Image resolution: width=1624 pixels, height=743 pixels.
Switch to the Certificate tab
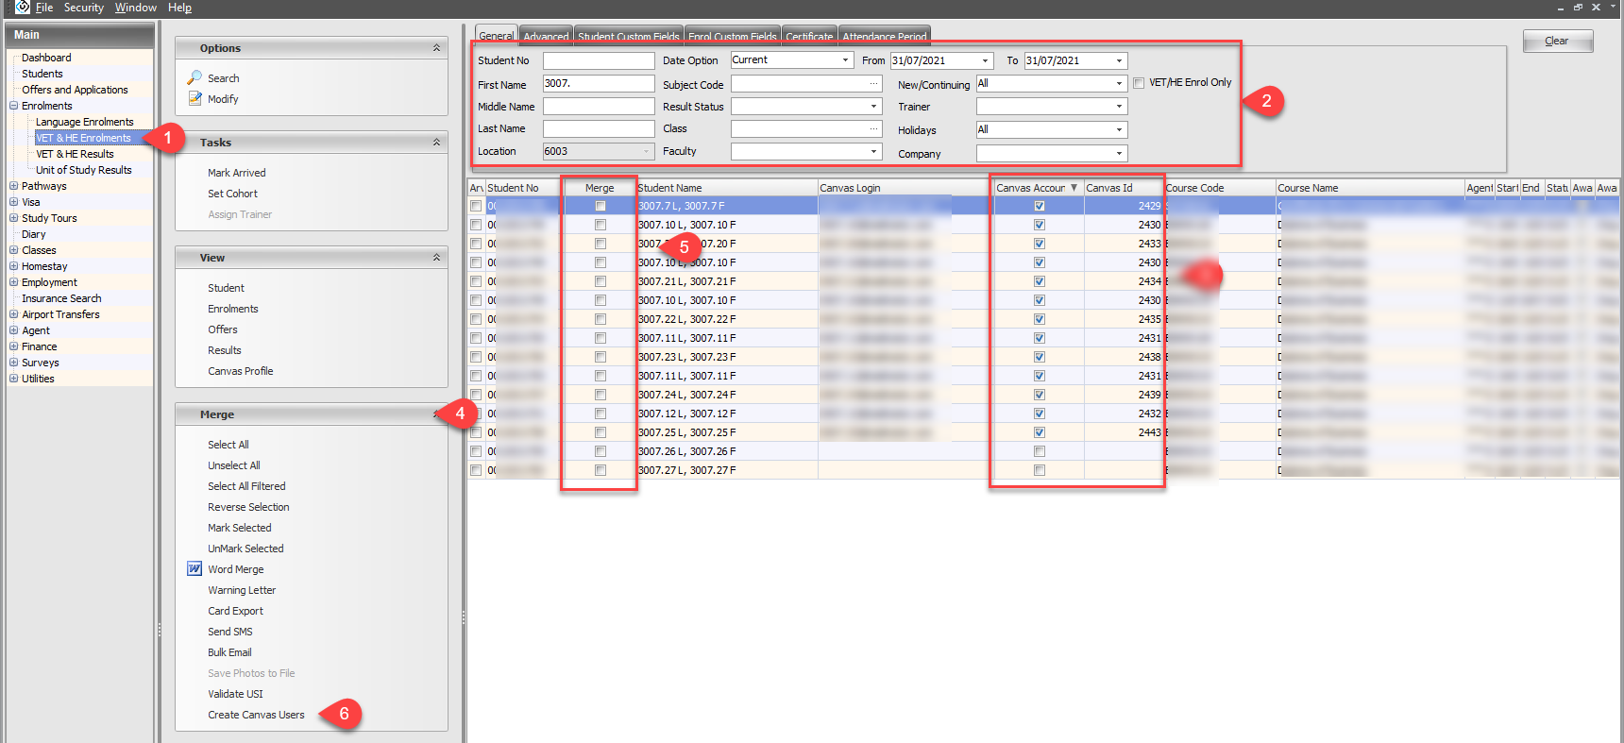pos(808,37)
